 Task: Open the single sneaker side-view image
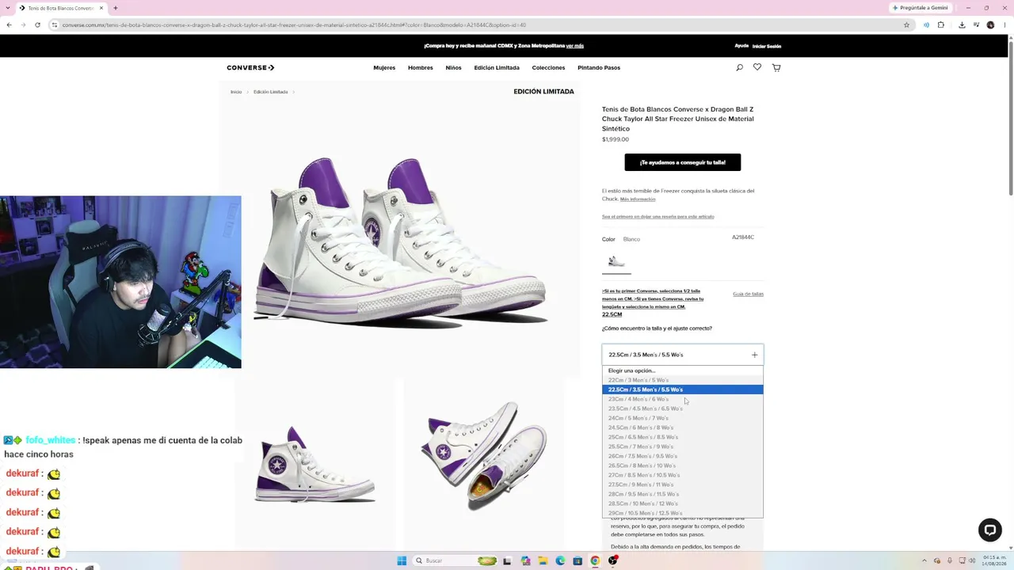click(314, 465)
